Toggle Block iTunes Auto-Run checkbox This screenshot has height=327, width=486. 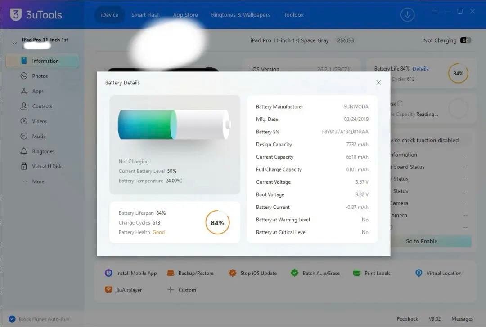click(x=12, y=319)
